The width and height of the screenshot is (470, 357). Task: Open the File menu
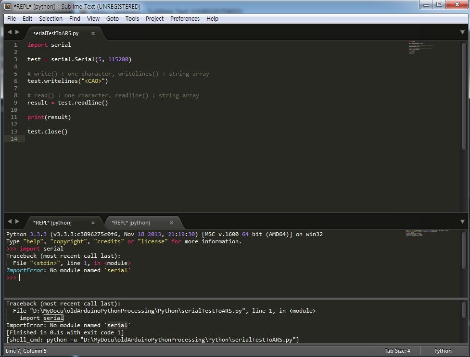pyautogui.click(x=12, y=19)
